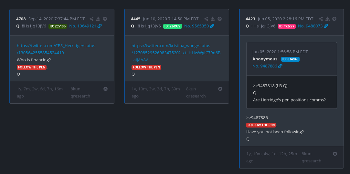The height and width of the screenshot is (174, 350).
Task: Click 8kun qresearch label in post 4423
Action: point(312,157)
